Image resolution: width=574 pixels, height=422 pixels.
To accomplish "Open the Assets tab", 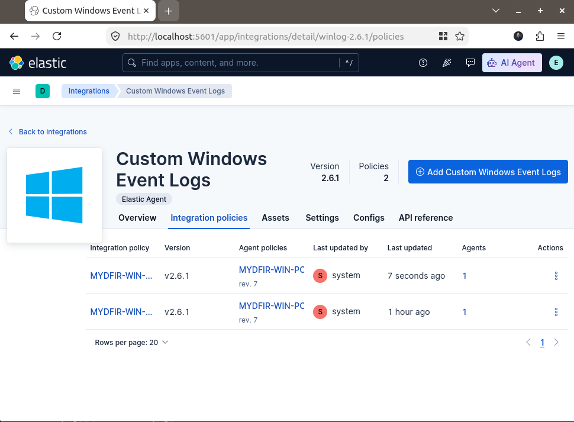I will point(275,218).
